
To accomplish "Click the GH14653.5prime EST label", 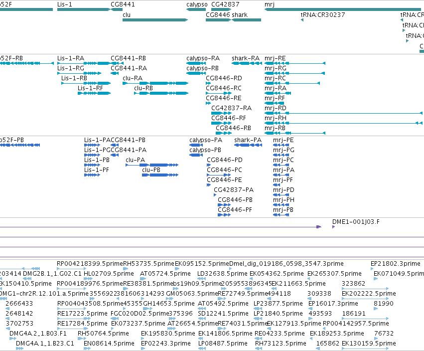I will [x=169, y=304].
